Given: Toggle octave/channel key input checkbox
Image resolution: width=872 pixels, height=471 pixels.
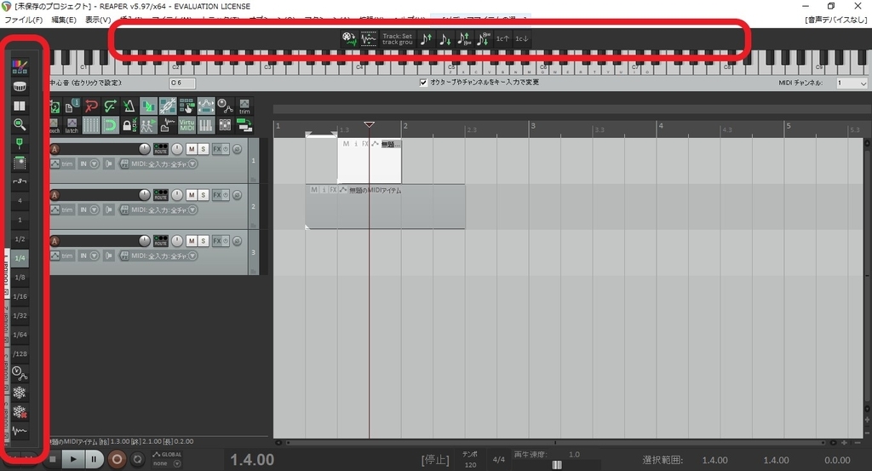Looking at the screenshot, I should tap(423, 83).
